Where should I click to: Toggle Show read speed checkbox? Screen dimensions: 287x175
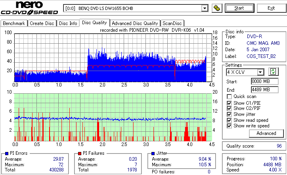tap(229, 120)
